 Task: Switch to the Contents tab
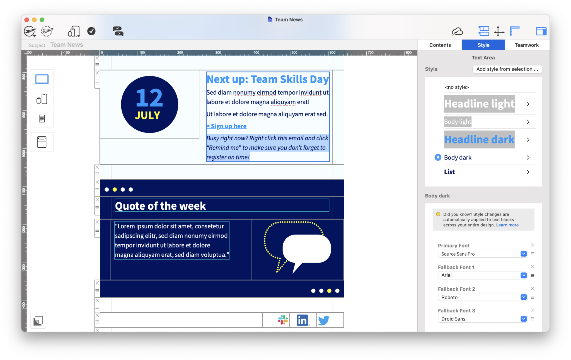pyautogui.click(x=440, y=45)
